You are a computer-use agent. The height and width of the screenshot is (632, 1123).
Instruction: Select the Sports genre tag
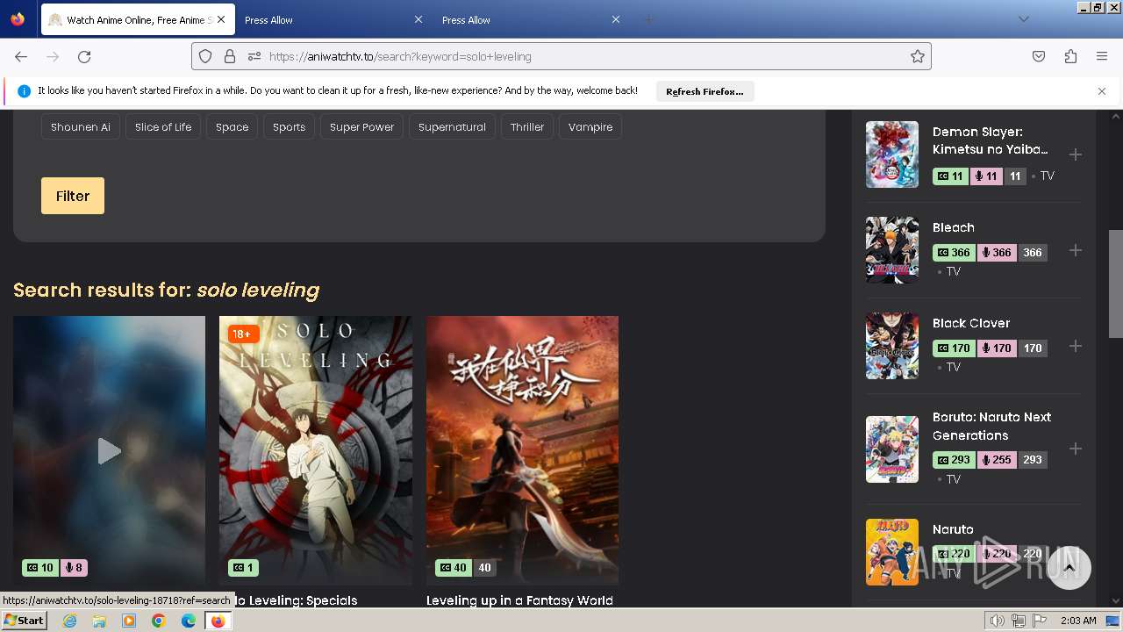click(x=289, y=127)
